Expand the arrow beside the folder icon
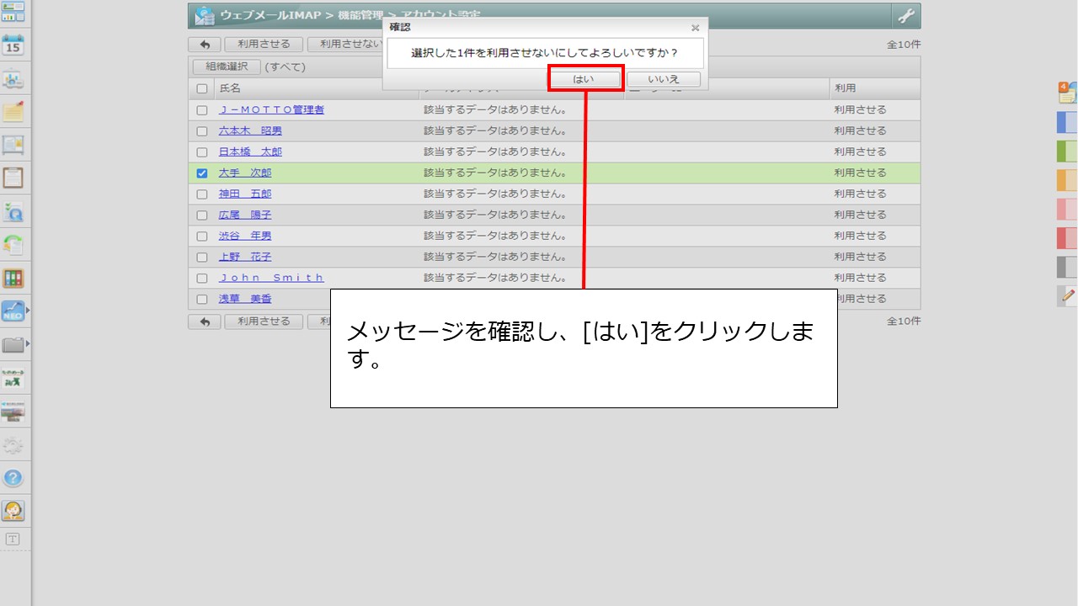Image resolution: width=1078 pixels, height=606 pixels. [27, 342]
